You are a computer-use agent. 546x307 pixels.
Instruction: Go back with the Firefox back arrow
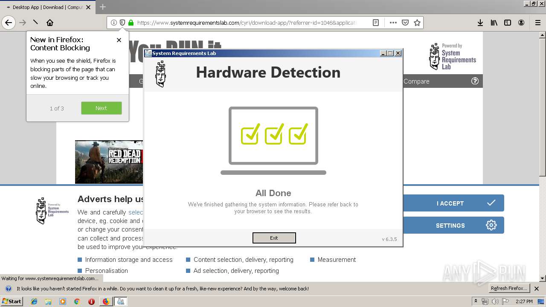(9, 23)
